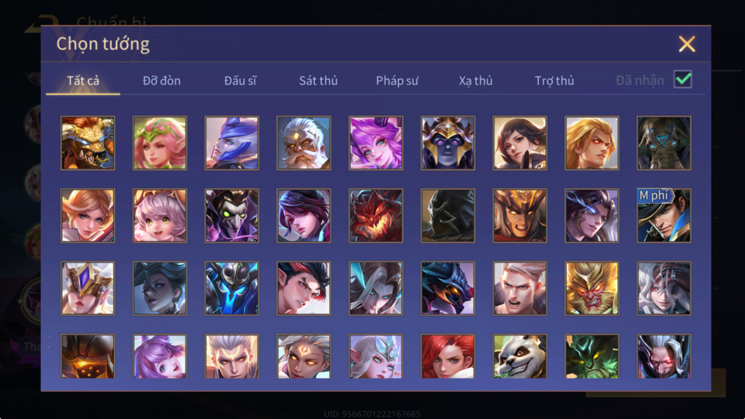The width and height of the screenshot is (745, 419).
Task: Select the golden monkey king hero
Action: pos(592,289)
